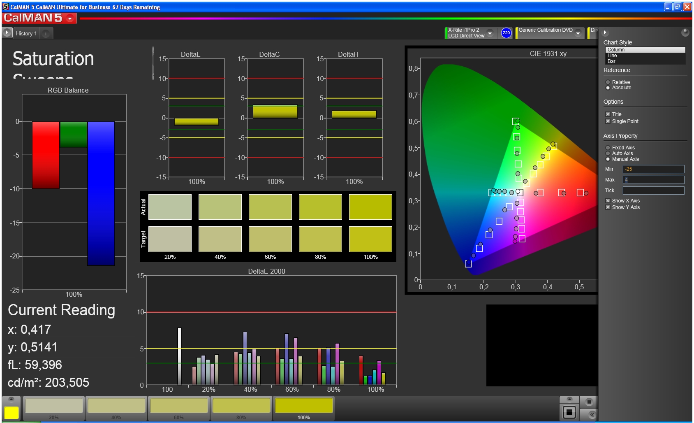
Task: Click the record circle icon at bottom right
Action: tap(589, 402)
